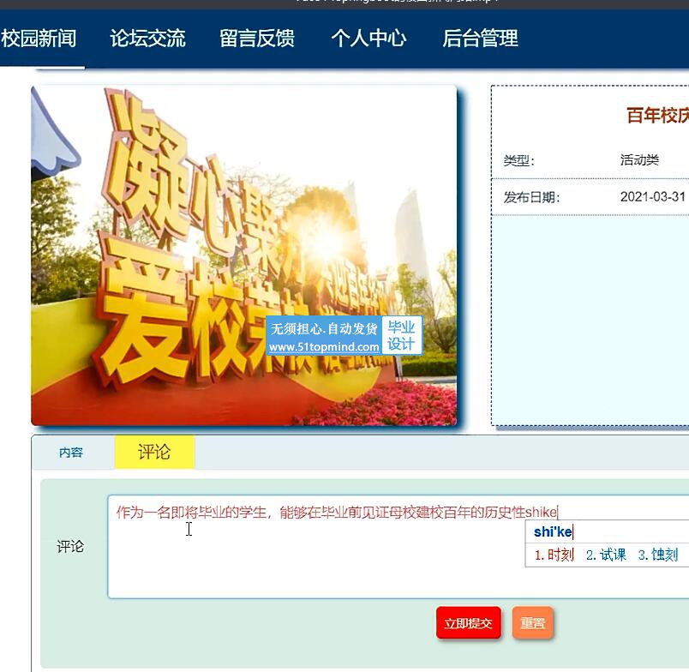Open 后台管理 from the navigation bar
The width and height of the screenshot is (689, 672).
click(480, 39)
